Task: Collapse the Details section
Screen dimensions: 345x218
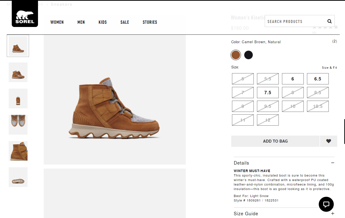Action: [333, 163]
